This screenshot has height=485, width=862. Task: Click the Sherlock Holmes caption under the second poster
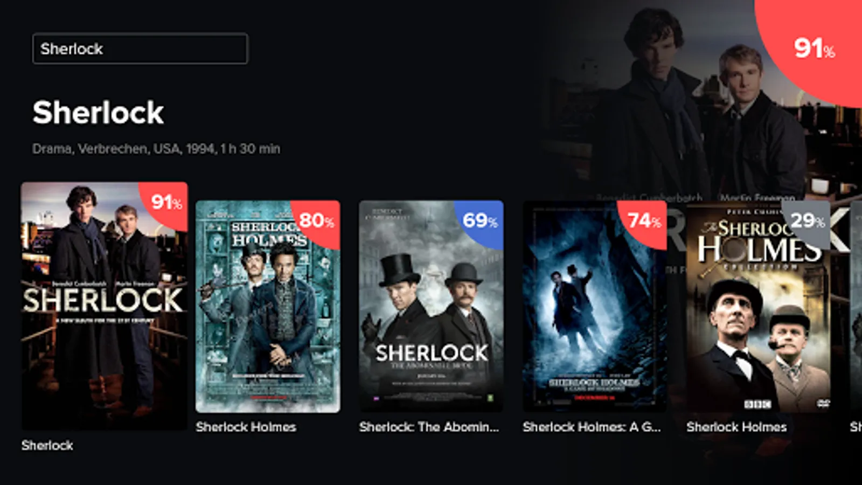tap(246, 427)
